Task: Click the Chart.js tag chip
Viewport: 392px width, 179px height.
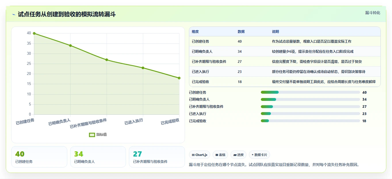Action: [200, 155]
